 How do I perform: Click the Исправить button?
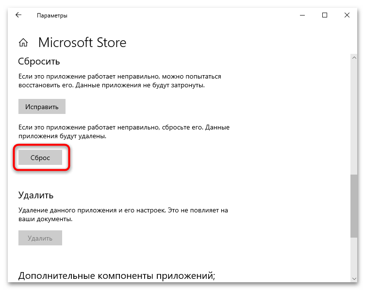click(42, 107)
